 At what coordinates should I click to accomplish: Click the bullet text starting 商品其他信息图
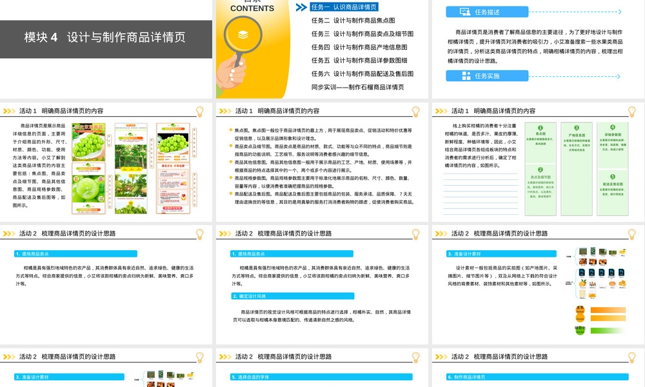click(x=323, y=166)
